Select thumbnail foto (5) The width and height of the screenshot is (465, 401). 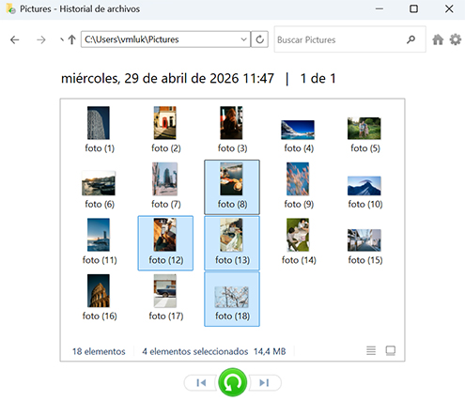pos(364,130)
